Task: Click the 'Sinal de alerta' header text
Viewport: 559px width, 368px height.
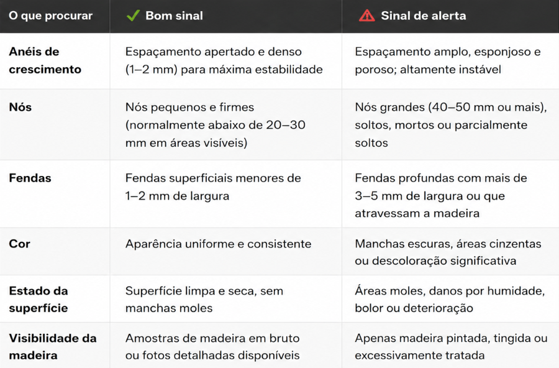Action: click(x=423, y=16)
